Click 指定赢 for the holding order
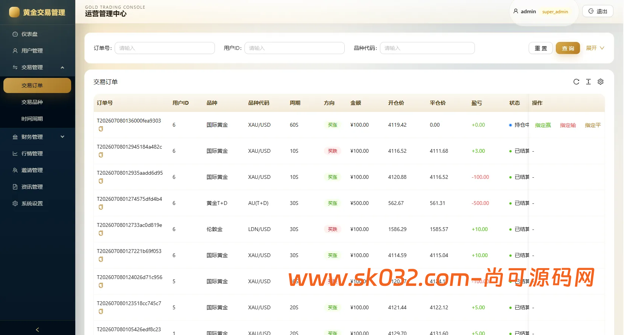Screen dimensions: 624x335 pos(543,125)
